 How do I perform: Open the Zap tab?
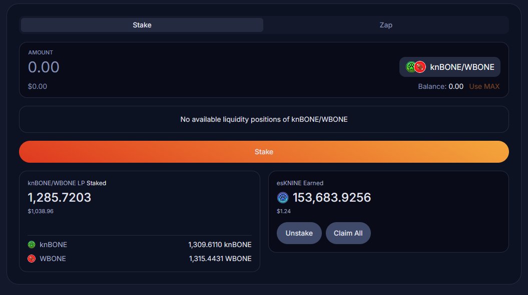(385, 25)
